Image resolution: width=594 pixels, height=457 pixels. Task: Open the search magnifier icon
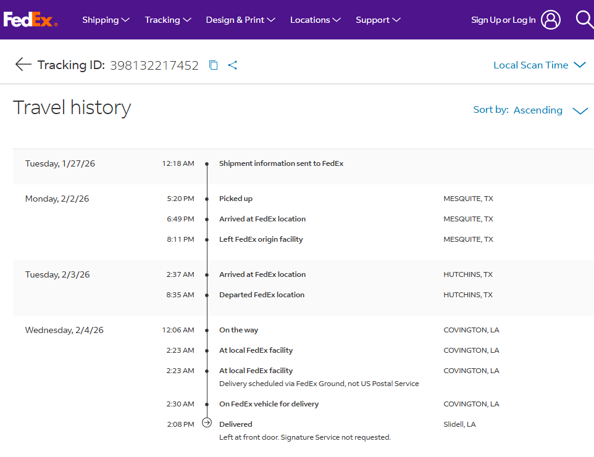pos(585,19)
